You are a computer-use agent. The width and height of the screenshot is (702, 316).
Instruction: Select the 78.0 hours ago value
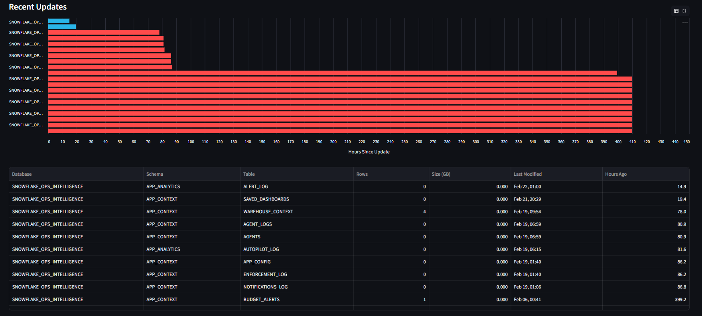(x=646, y=212)
